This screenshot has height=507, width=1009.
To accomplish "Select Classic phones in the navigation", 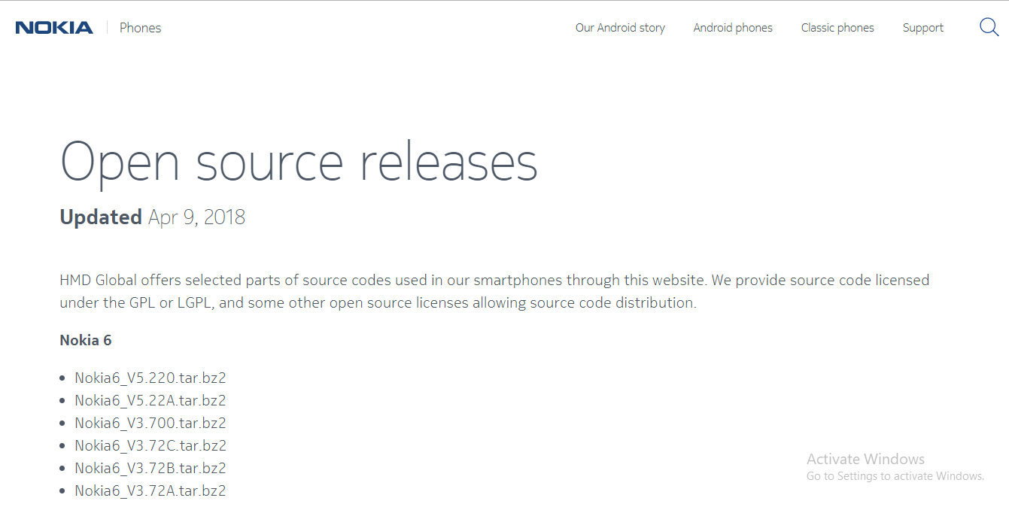I will 837,28.
